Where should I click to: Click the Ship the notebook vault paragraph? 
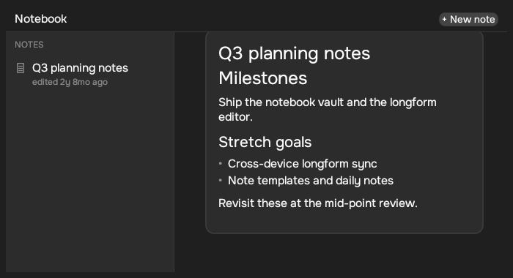coord(327,110)
